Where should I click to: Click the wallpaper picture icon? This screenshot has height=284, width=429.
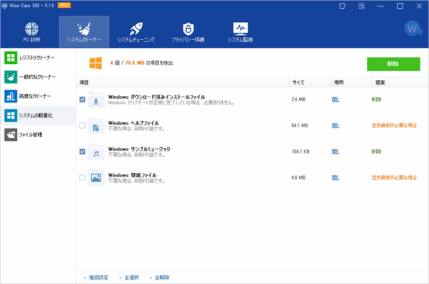coord(96,178)
